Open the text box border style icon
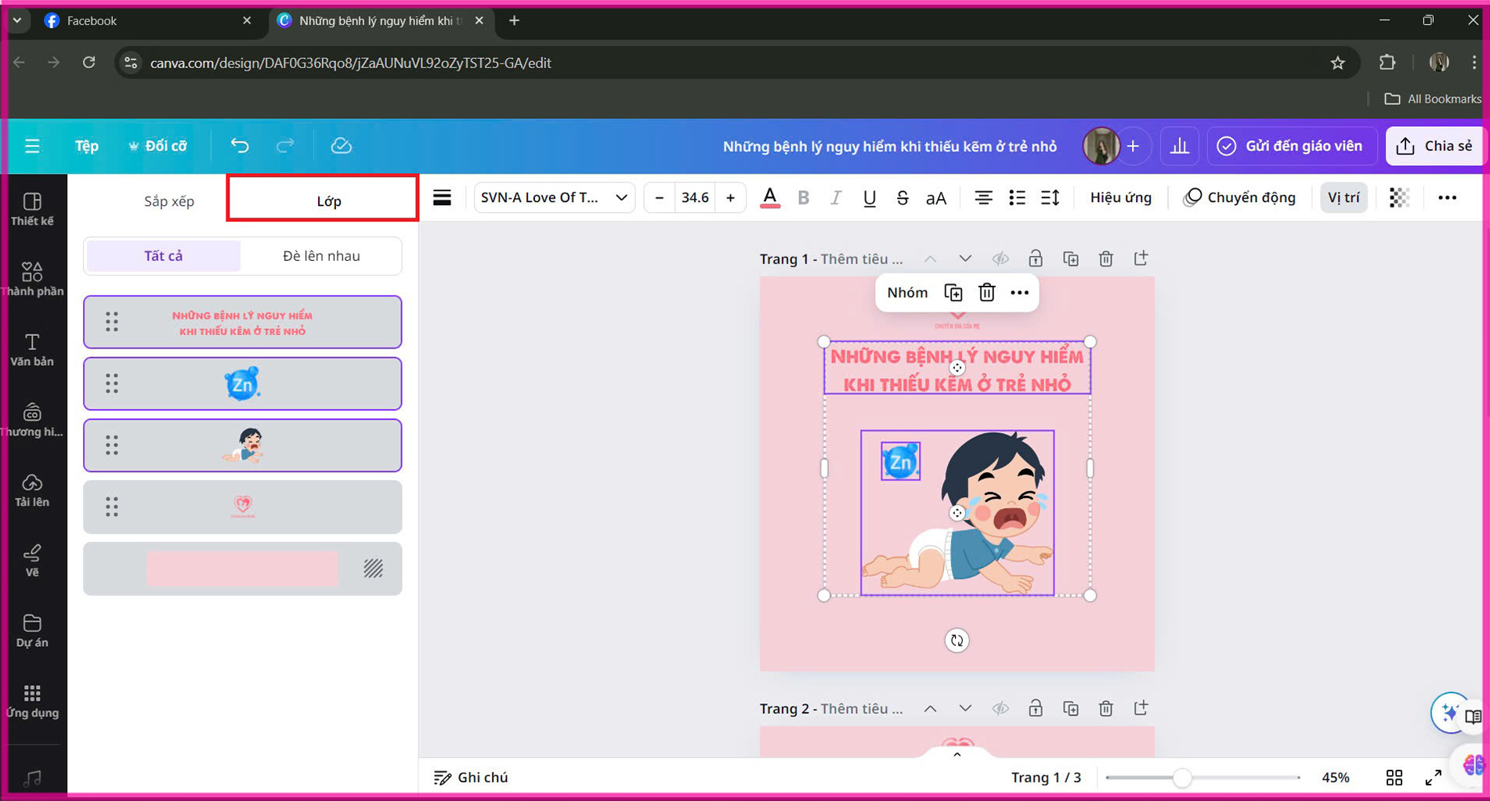Viewport: 1490px width, 801px height. 442,198
